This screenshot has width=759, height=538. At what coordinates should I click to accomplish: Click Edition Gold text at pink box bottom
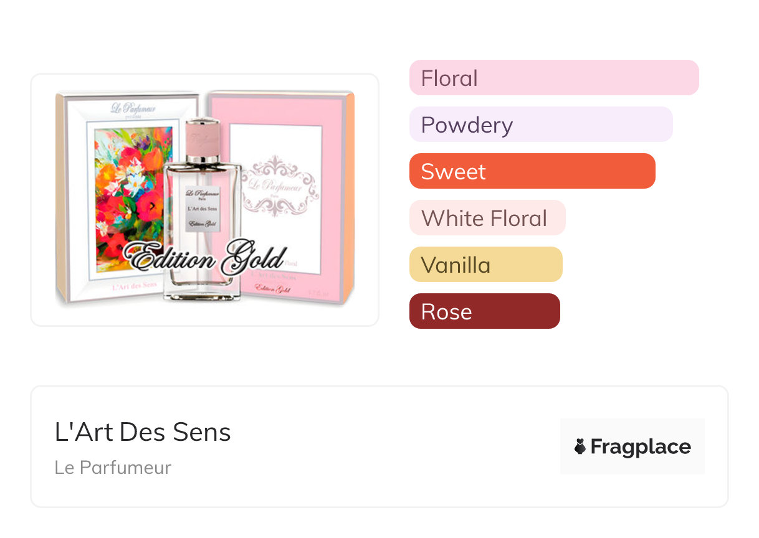point(274,290)
